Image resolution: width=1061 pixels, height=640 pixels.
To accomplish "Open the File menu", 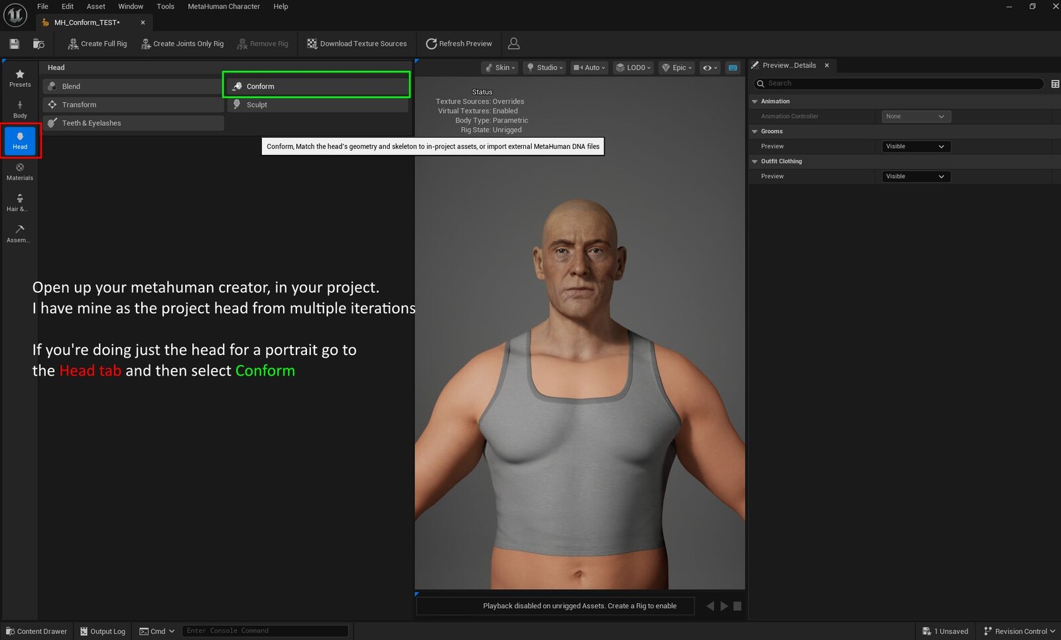I will tap(42, 7).
